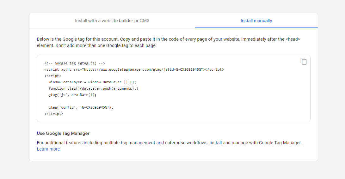Click the 'G-CX2G92945G' ID in config line
The height and width of the screenshot is (179, 345).
click(95, 107)
